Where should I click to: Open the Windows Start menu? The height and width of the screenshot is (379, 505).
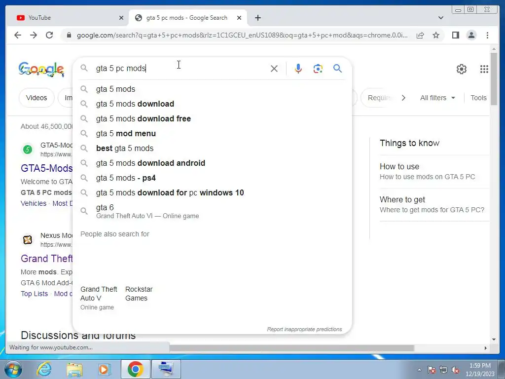[13, 369]
